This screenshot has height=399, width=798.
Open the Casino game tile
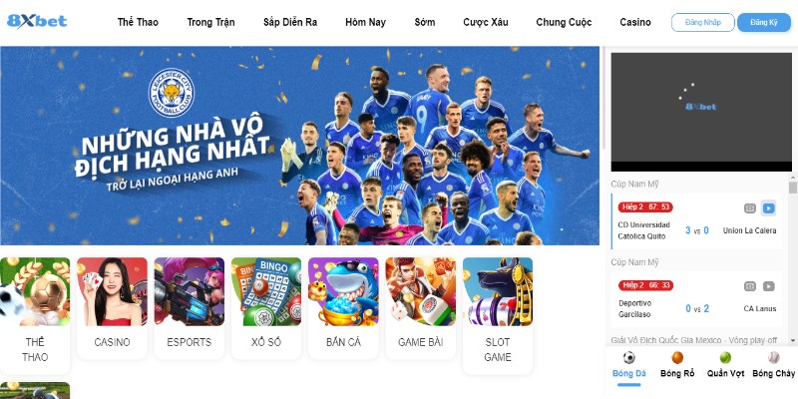point(112,308)
